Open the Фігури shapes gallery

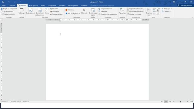click(47, 12)
